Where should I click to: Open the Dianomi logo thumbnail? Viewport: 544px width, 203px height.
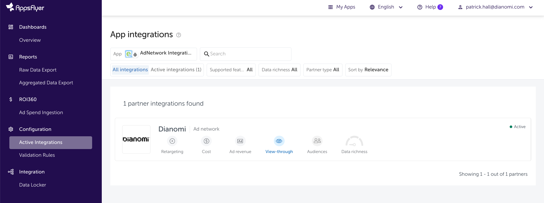click(x=136, y=139)
